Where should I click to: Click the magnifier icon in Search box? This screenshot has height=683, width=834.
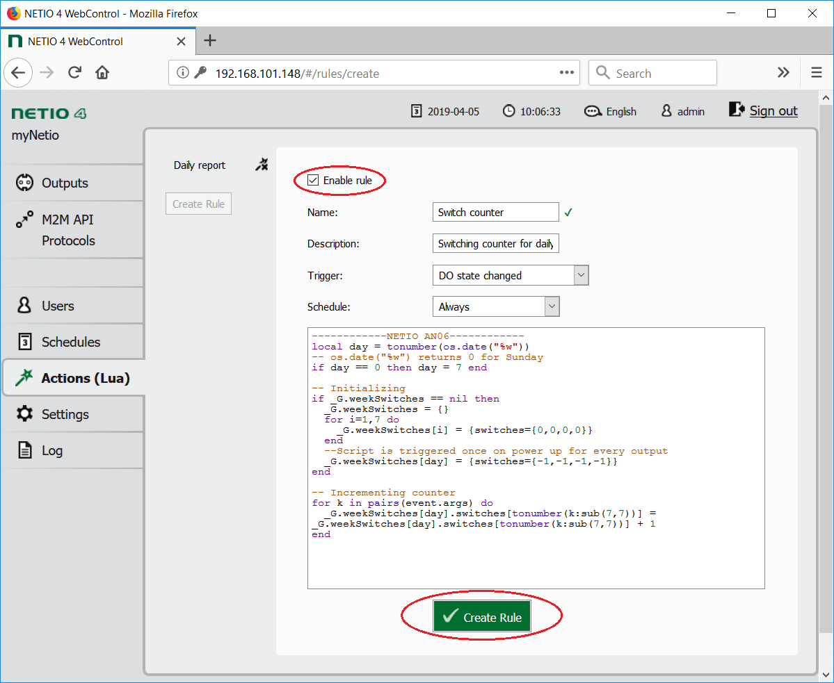pos(602,73)
